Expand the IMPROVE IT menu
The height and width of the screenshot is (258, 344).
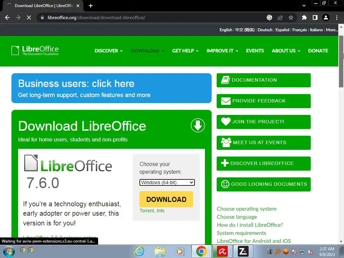(222, 51)
